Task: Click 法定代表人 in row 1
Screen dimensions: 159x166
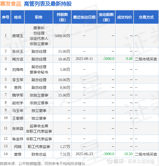Action: (39, 38)
